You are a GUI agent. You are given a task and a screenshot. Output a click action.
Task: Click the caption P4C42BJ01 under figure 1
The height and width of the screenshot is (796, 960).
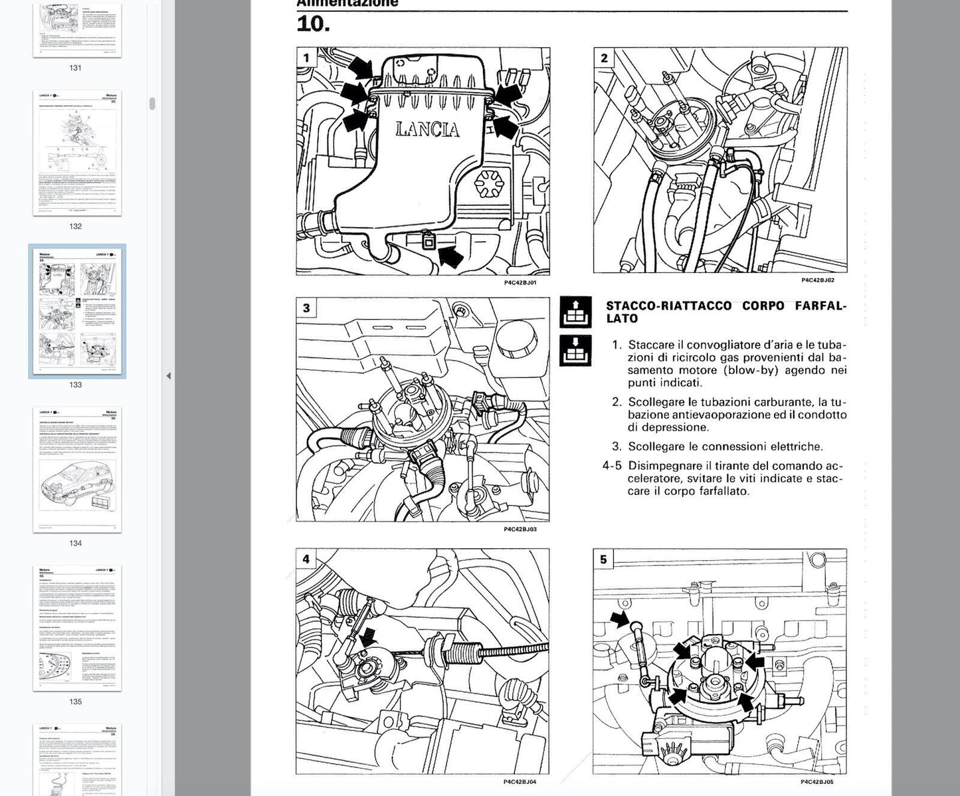point(520,282)
